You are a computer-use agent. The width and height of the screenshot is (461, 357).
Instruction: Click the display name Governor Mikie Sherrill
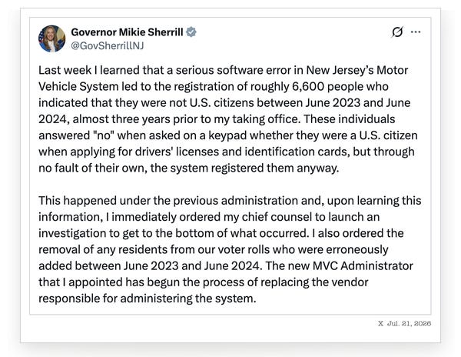click(127, 32)
